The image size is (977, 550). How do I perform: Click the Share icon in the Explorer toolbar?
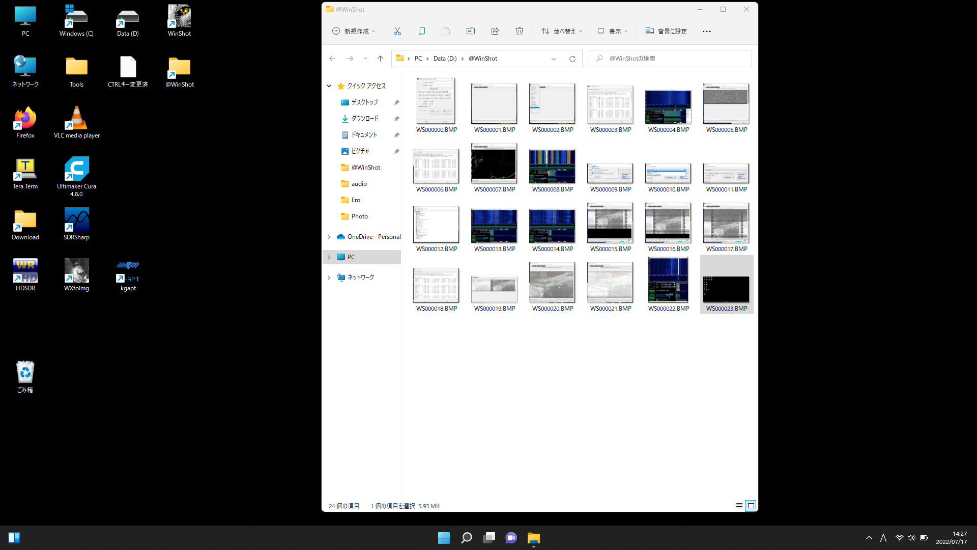[x=495, y=31]
